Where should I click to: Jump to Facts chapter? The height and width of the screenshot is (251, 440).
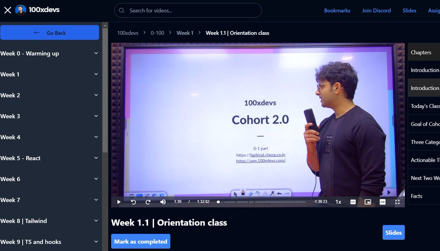424,196
